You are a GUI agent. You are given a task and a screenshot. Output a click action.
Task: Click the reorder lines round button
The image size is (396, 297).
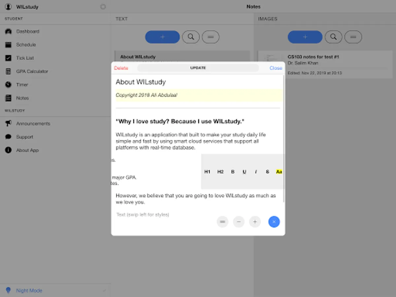point(222,222)
